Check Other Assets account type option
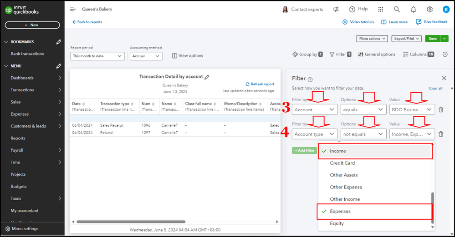This screenshot has width=455, height=237. 375,175
